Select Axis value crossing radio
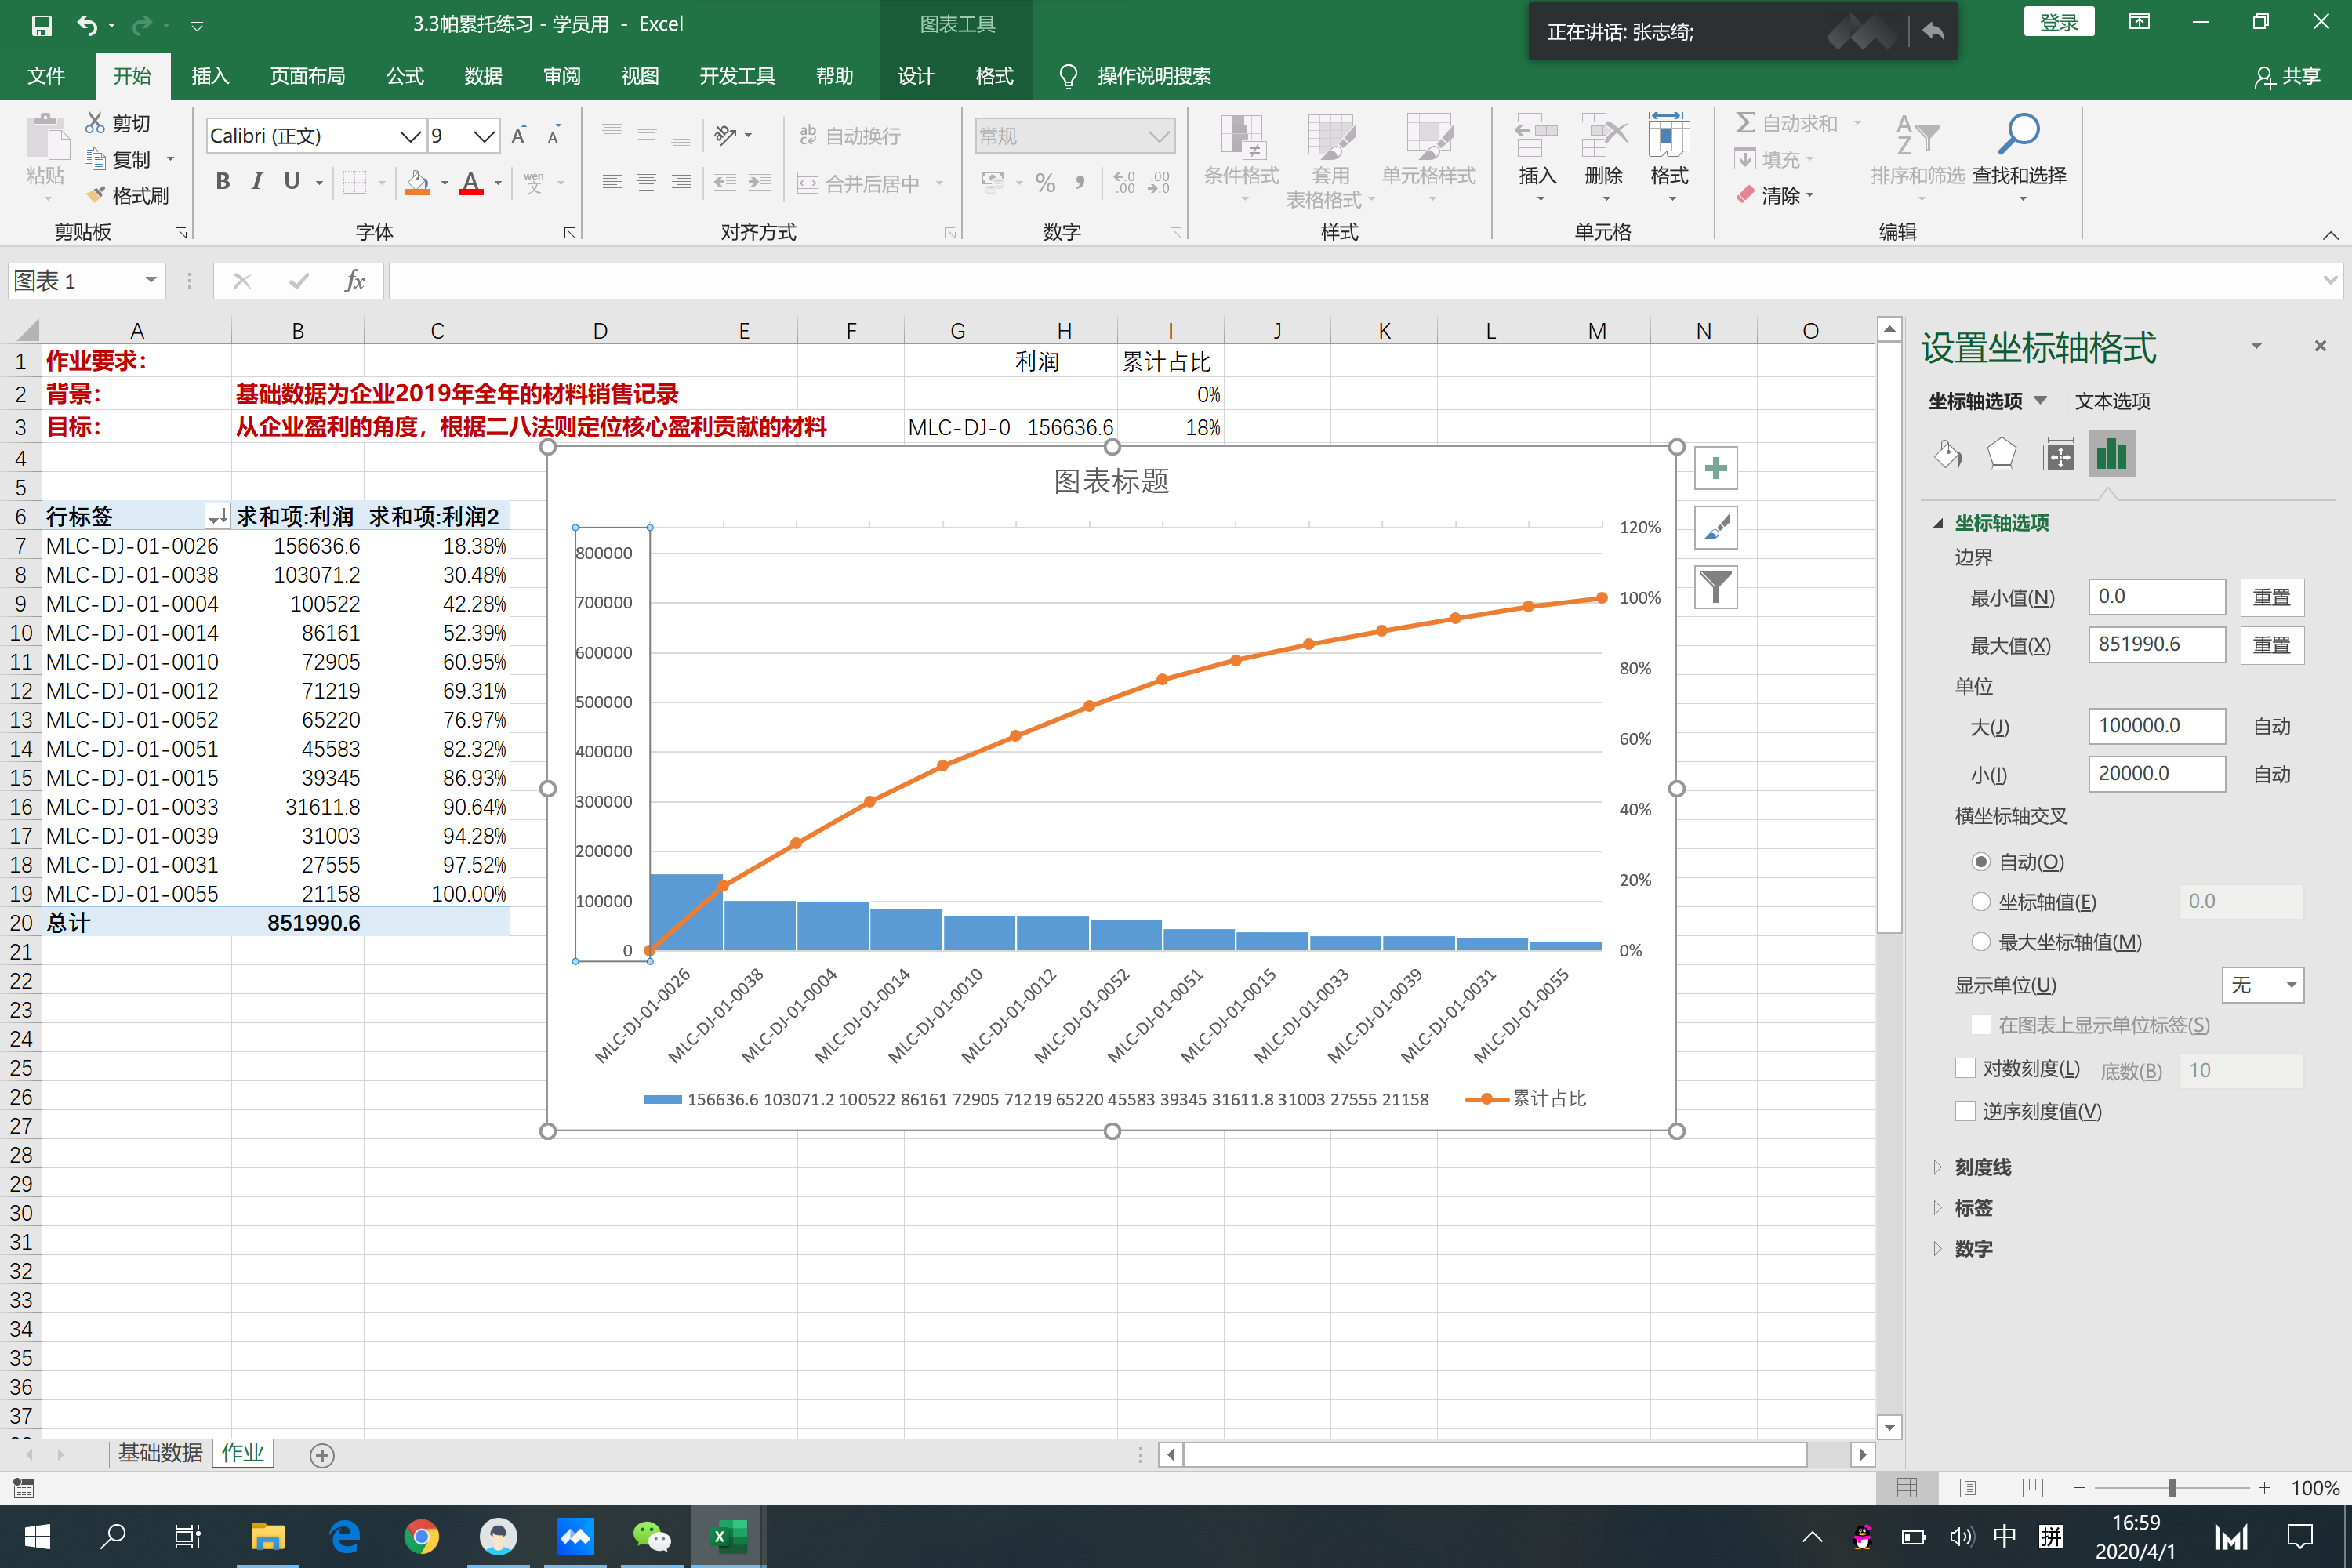 pyautogui.click(x=1980, y=902)
